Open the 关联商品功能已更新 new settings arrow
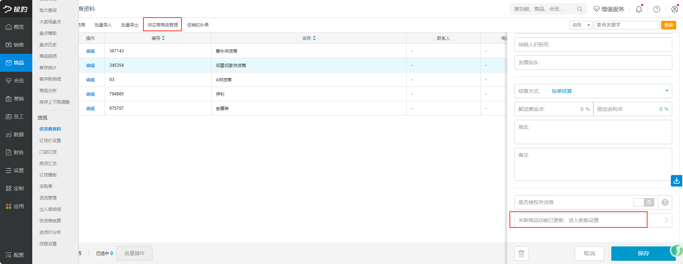Image resolution: width=683 pixels, height=264 pixels. 667,220
